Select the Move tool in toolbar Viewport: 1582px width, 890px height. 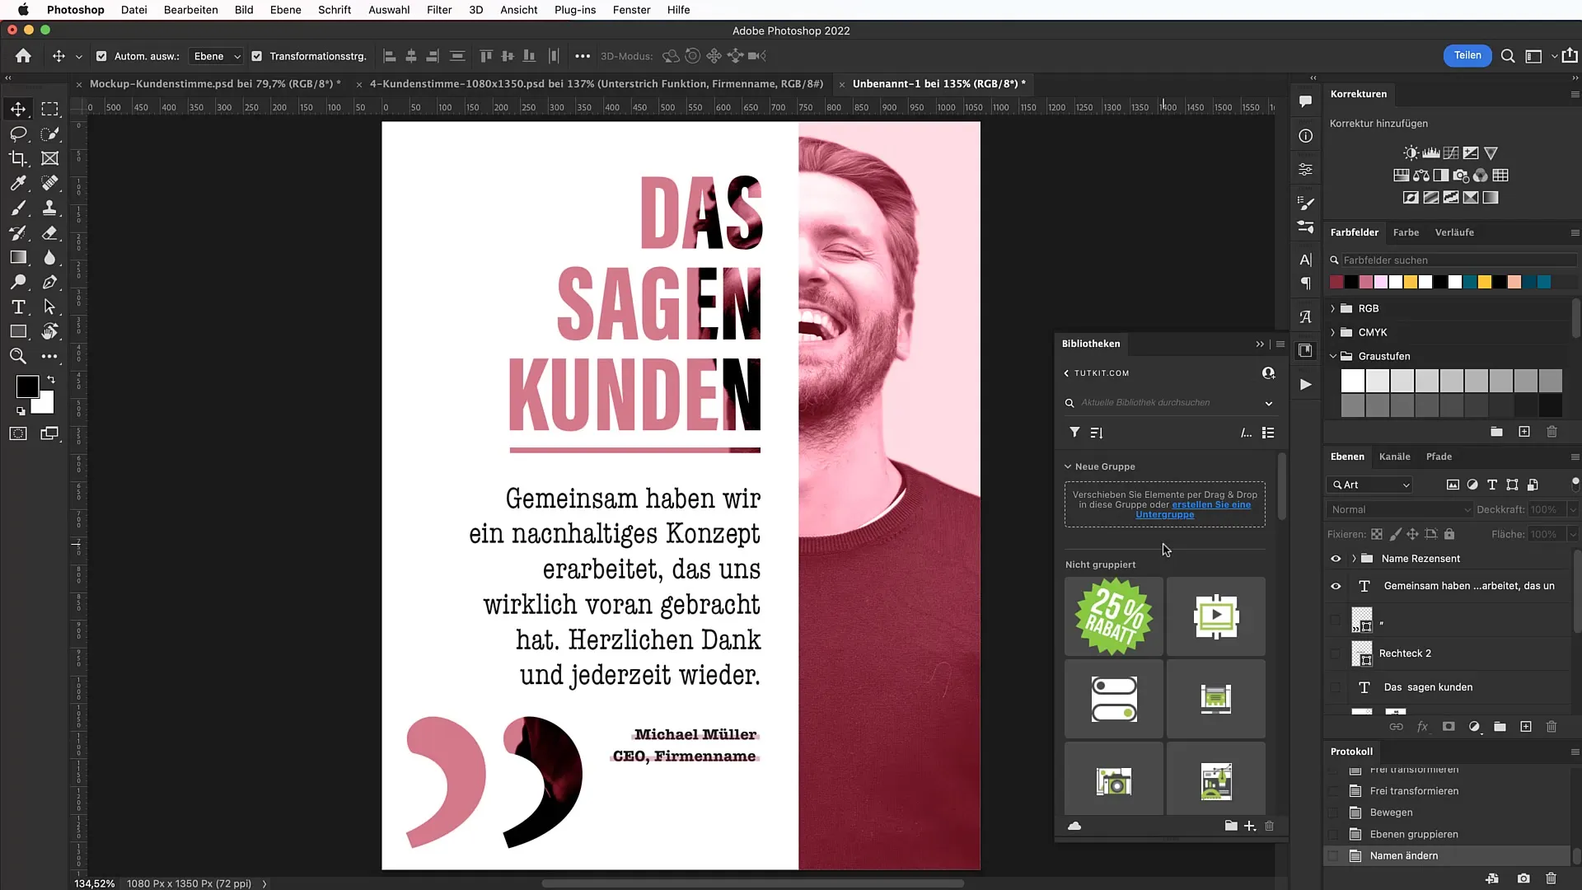pyautogui.click(x=16, y=108)
